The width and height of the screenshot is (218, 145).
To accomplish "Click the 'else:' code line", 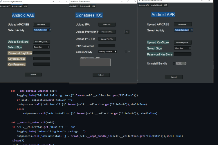I will (x=21, y=109).
